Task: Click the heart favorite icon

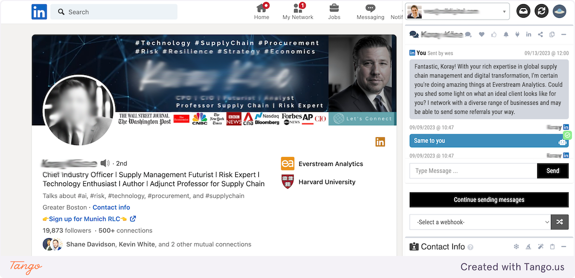Action: click(x=482, y=34)
